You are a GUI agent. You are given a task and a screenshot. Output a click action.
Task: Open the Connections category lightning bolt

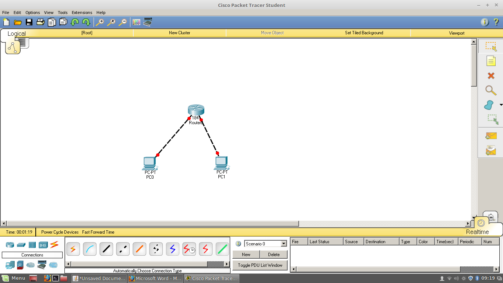pyautogui.click(x=54, y=244)
